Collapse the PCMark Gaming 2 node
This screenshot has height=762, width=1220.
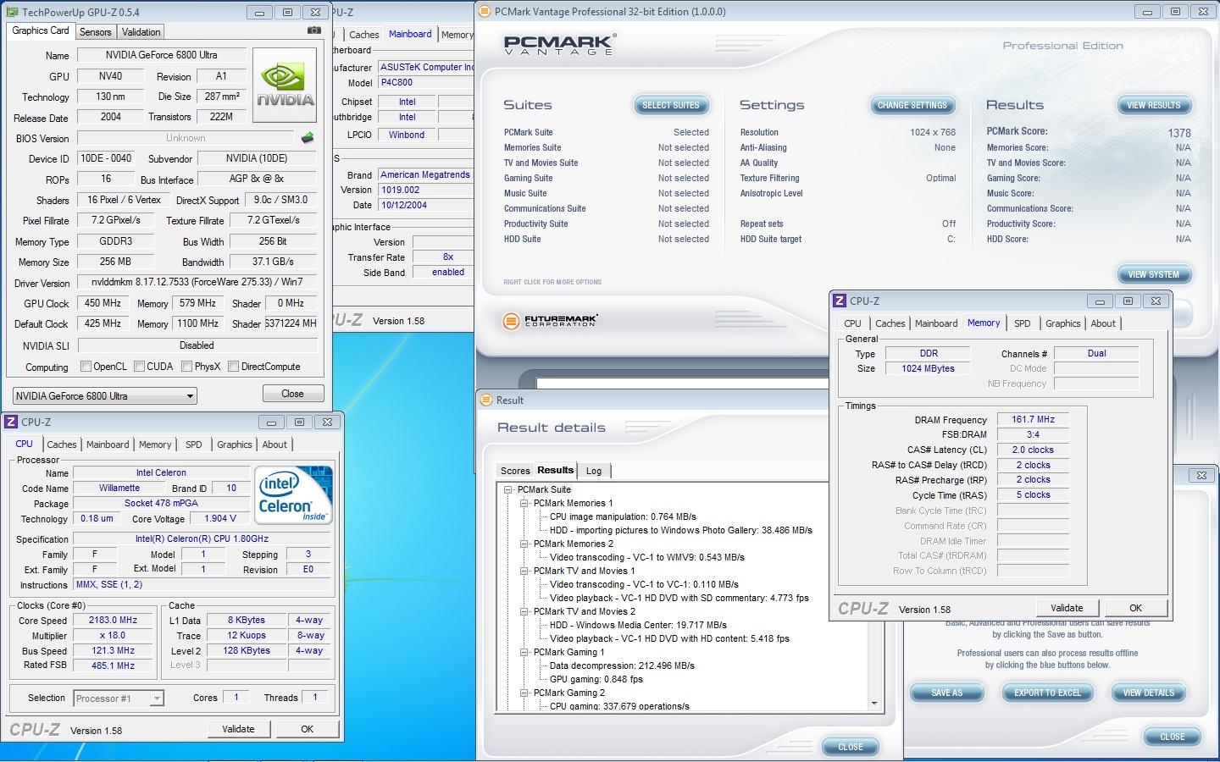coord(524,693)
